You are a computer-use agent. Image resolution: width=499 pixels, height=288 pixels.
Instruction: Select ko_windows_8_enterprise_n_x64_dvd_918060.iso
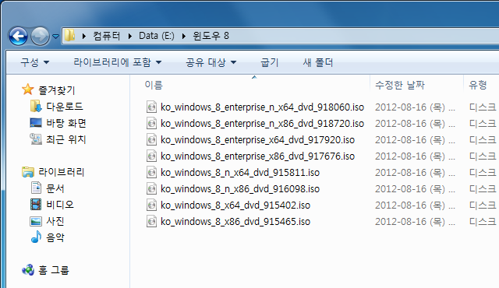(262, 107)
